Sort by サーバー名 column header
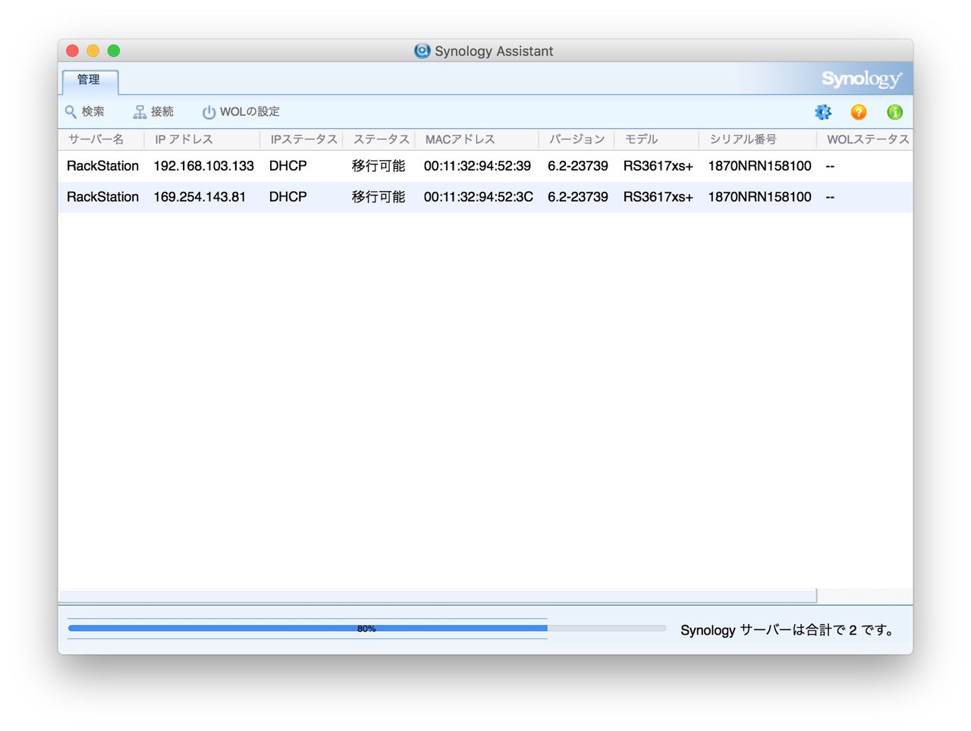Image resolution: width=971 pixels, height=731 pixels. tap(101, 140)
